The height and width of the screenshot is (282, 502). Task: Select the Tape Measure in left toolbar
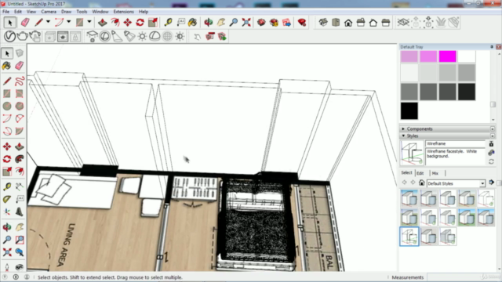(7, 186)
